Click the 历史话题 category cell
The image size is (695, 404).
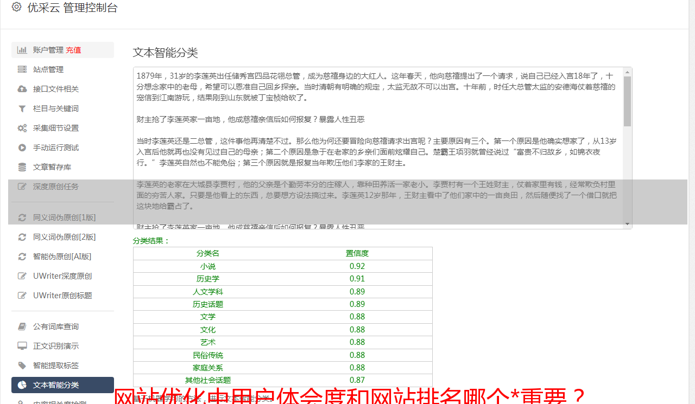(x=208, y=304)
